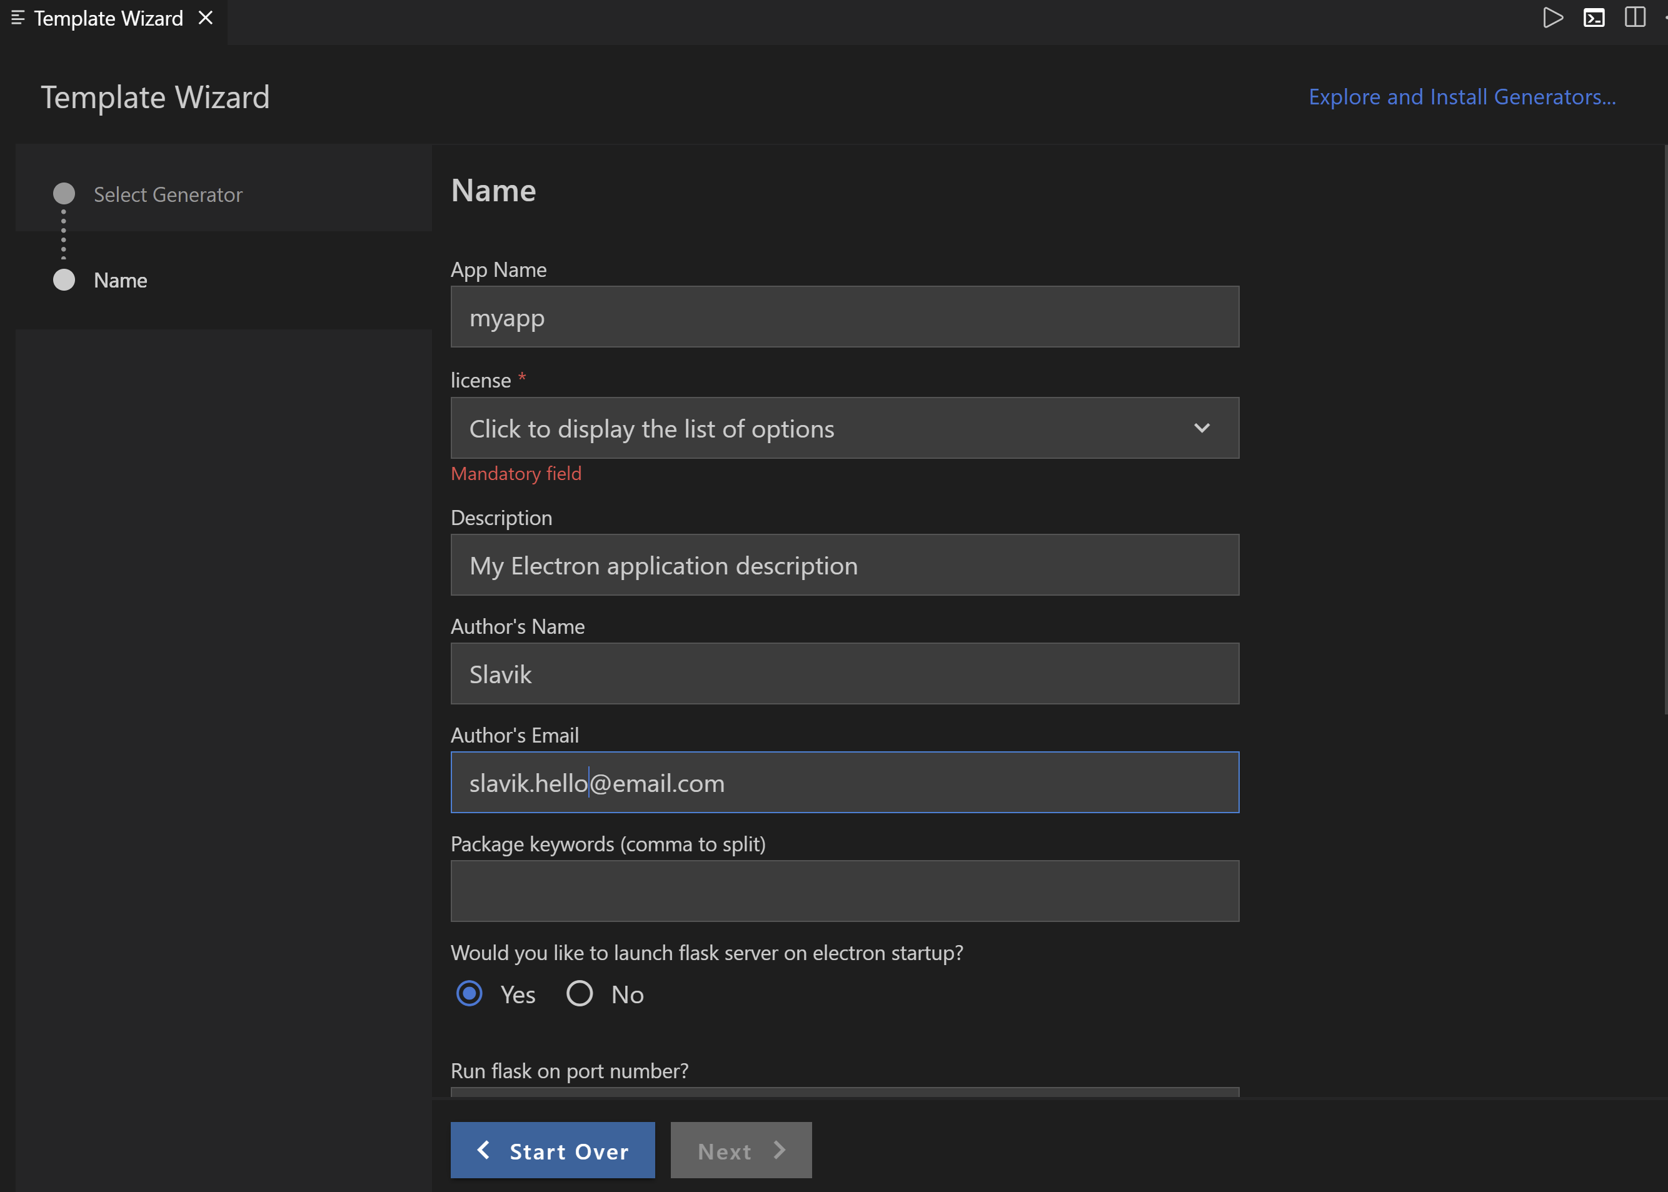Click the split editor icon
Screen dimensions: 1668x1192
click(x=1634, y=18)
